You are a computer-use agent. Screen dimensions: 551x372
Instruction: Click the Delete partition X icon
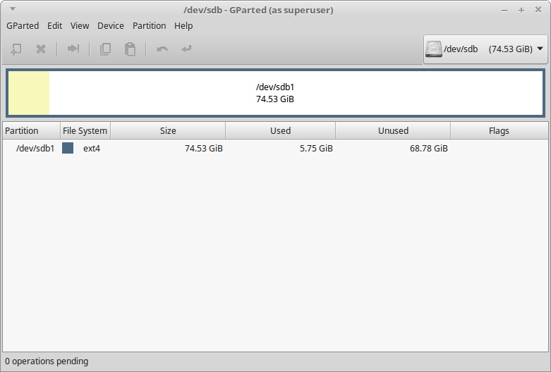[x=41, y=49]
